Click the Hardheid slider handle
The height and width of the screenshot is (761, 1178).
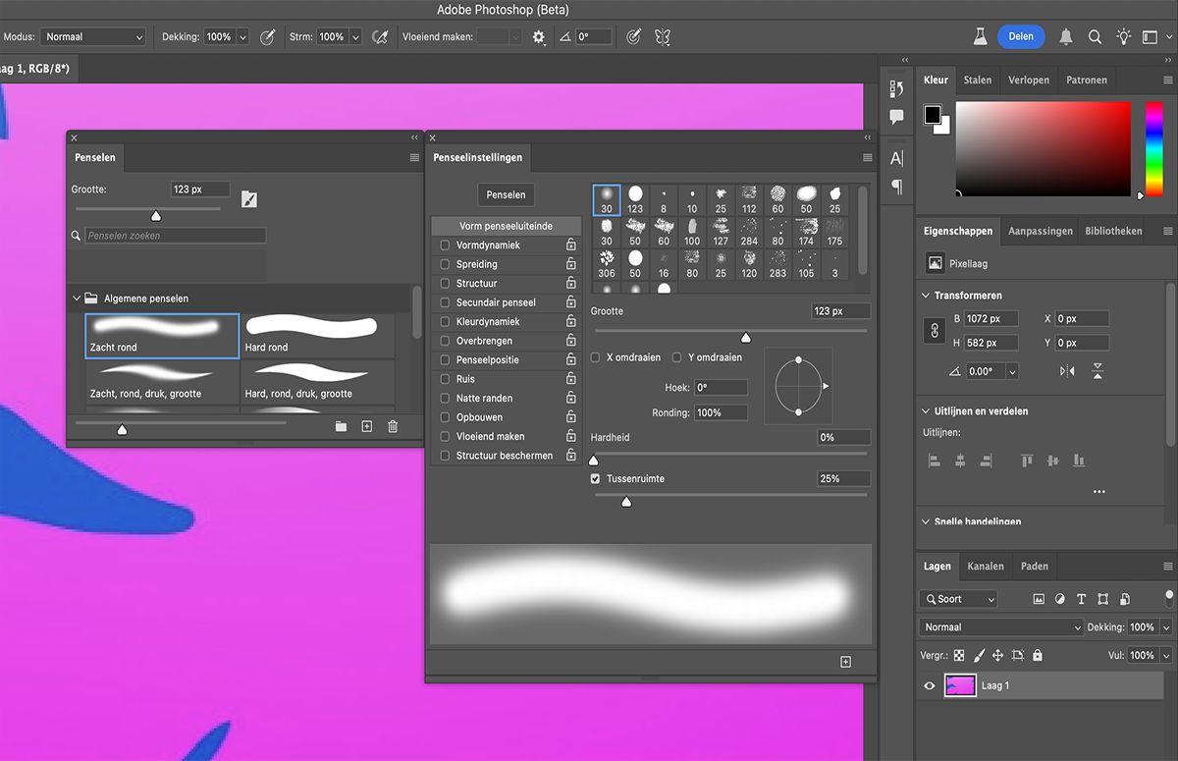593,460
